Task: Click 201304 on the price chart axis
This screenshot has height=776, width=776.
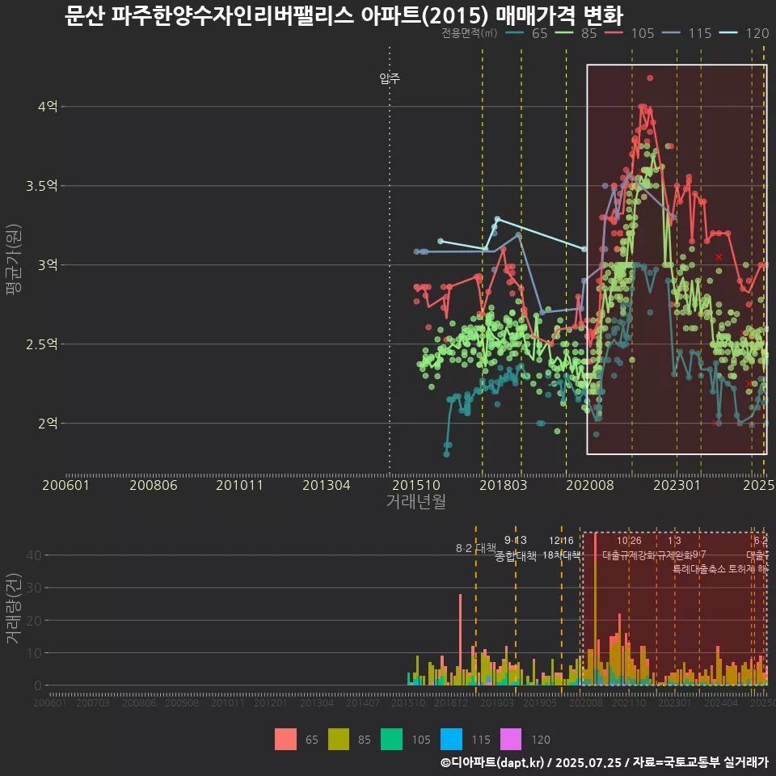Action: click(326, 485)
